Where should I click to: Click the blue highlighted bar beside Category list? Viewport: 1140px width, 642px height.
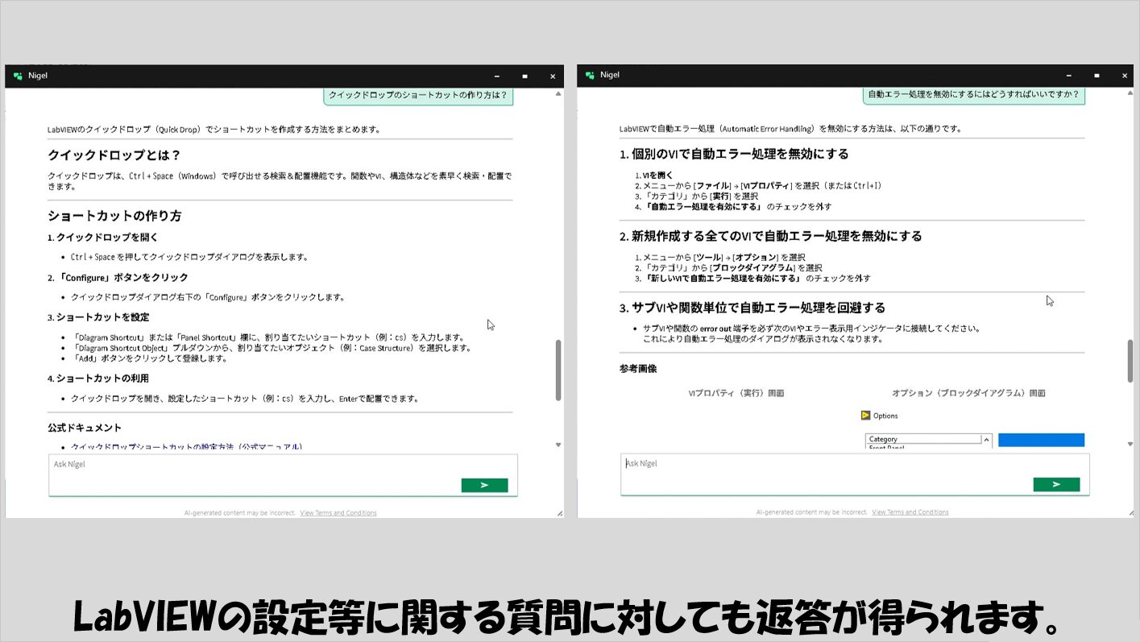[x=1041, y=440]
